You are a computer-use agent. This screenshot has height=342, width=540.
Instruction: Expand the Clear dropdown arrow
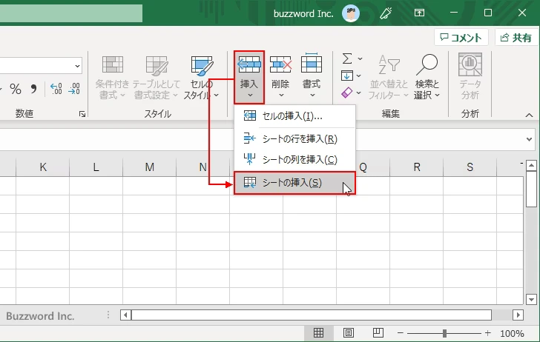[359, 93]
